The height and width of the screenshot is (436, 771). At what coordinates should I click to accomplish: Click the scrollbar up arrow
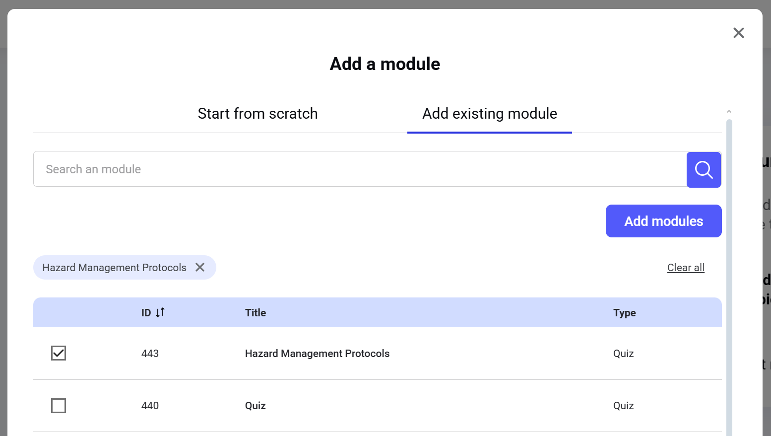729,112
